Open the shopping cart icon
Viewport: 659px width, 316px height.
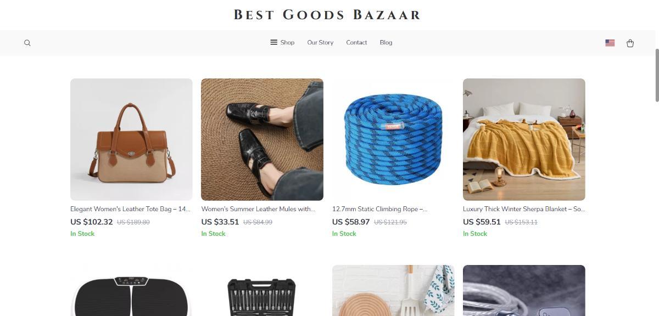630,43
